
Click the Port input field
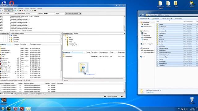click(62, 14)
